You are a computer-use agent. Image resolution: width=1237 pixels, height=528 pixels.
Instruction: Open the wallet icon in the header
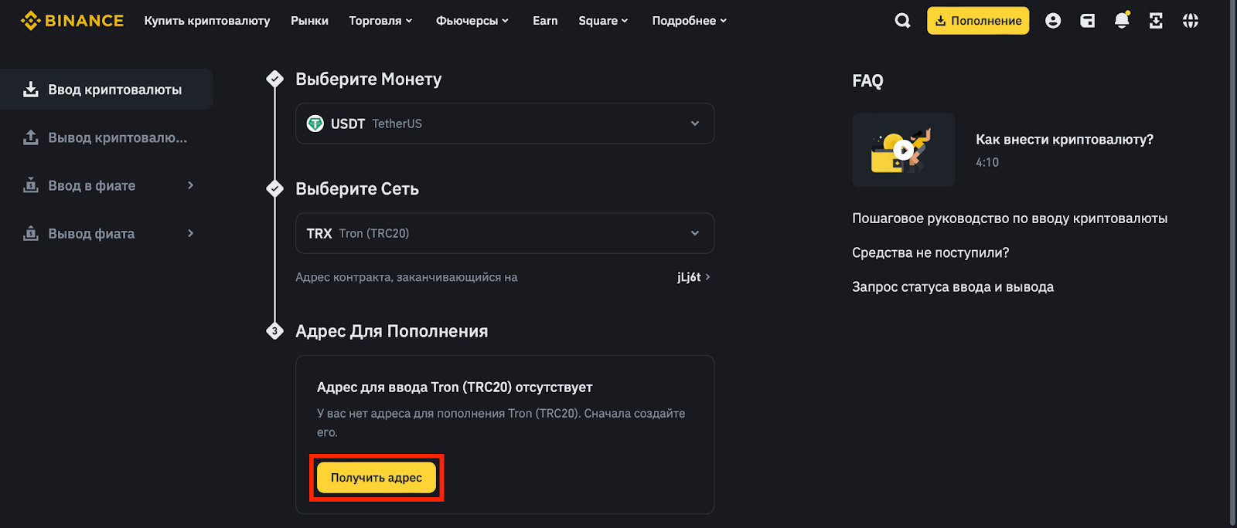coord(1087,21)
